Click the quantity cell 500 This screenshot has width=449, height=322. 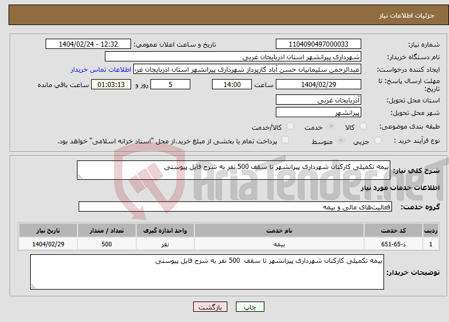coord(107,244)
